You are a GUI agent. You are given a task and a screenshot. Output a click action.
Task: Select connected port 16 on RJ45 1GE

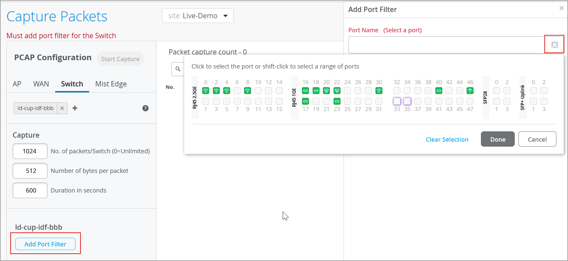click(305, 90)
